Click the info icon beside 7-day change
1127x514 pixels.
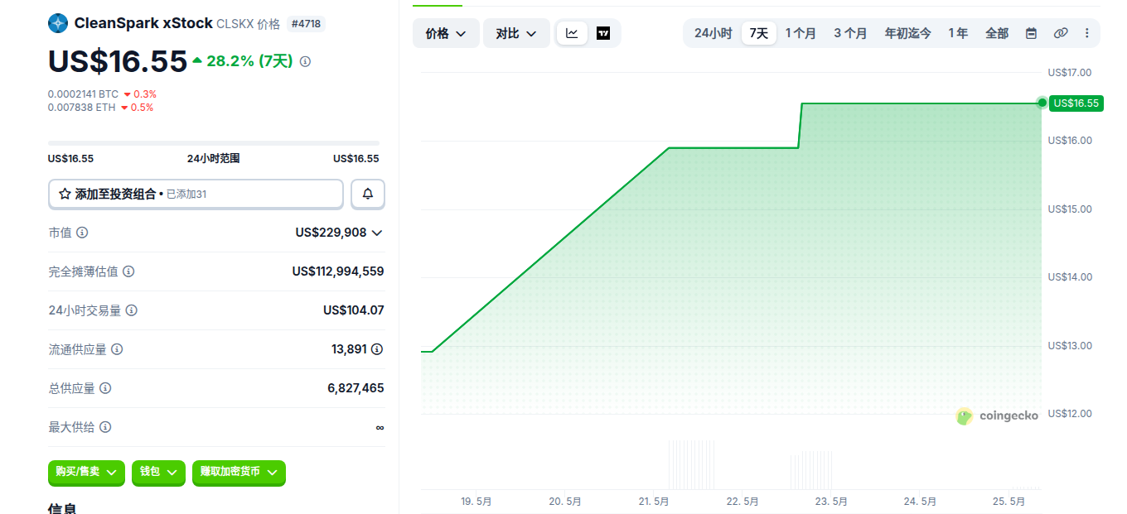[x=305, y=61]
